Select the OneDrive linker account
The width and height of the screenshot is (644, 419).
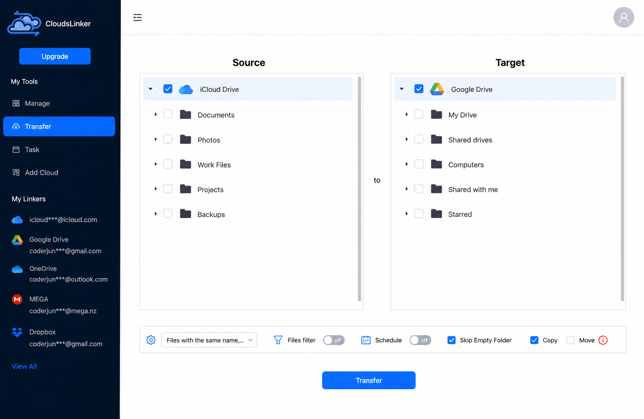[60, 274]
